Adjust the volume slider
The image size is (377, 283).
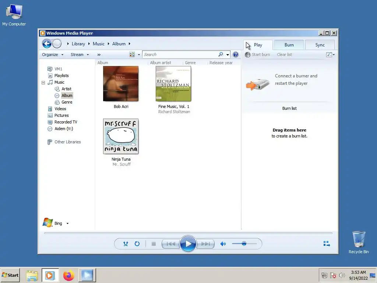[244, 244]
